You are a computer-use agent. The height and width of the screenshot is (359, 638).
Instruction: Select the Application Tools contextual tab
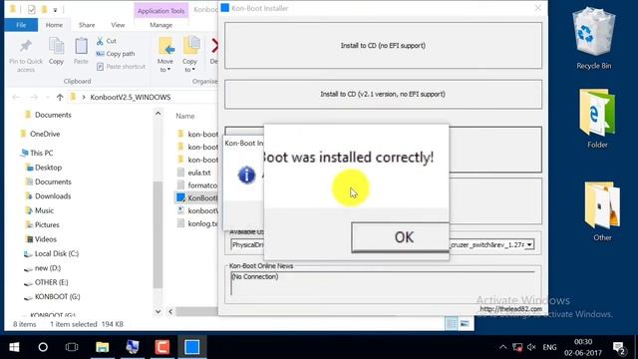click(161, 11)
